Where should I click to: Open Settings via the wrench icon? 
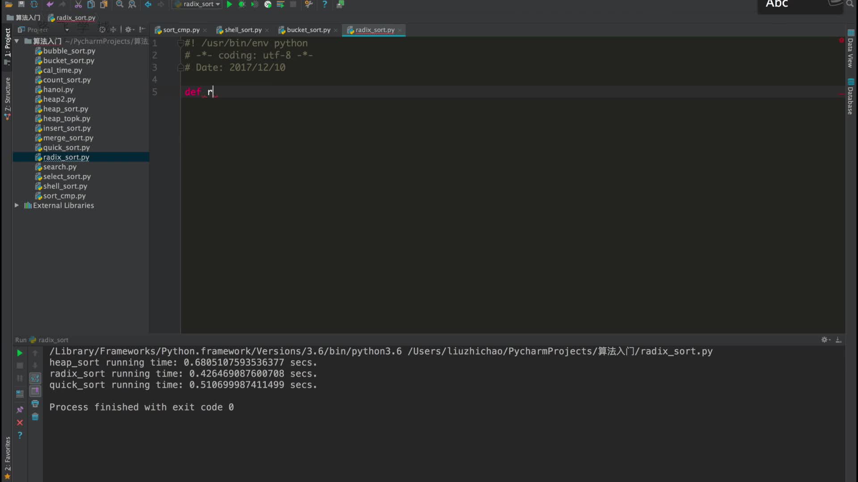click(308, 4)
